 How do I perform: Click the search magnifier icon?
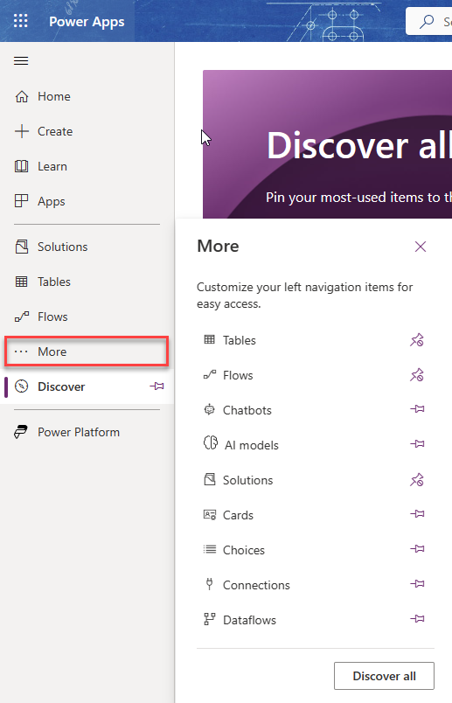tap(427, 21)
